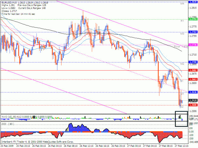The width and height of the screenshot is (198, 148).
Task: Select the '26 Feb 20:15' time axis label
Action: coord(118,146)
